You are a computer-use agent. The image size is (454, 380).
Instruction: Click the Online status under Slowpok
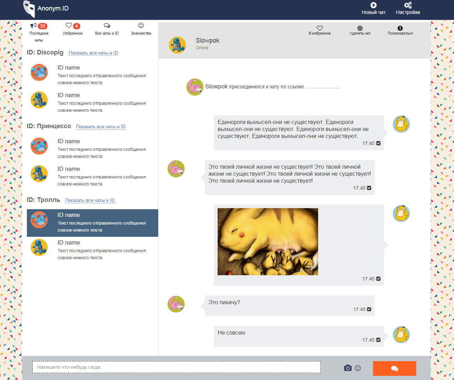tap(202, 48)
